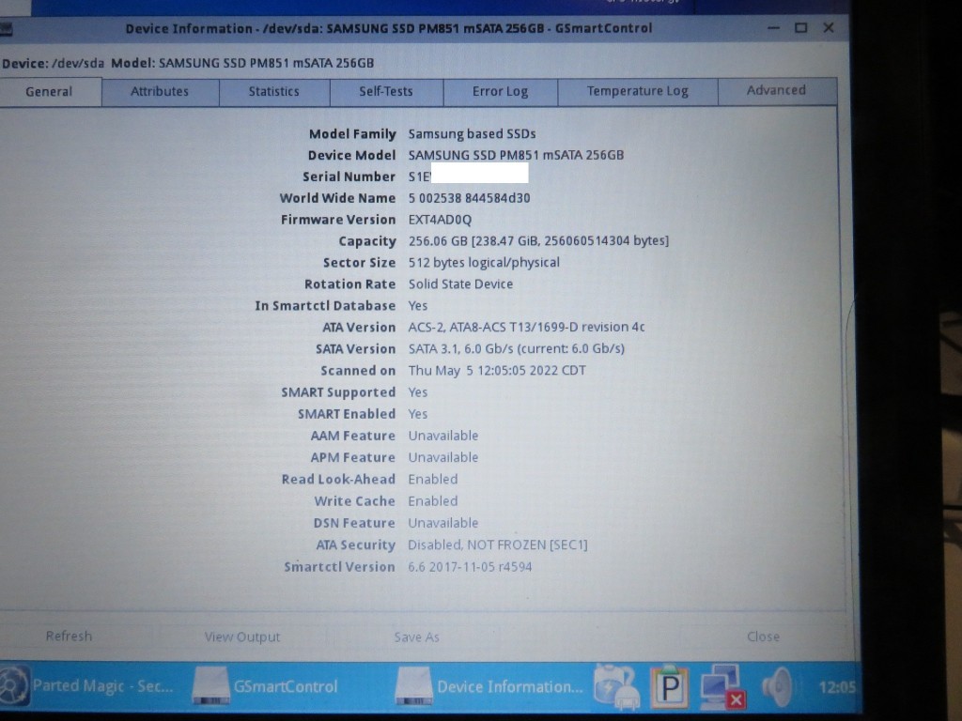Click the taskbar clock showing 12:05
Screen dimensions: 962x721
coord(837,687)
